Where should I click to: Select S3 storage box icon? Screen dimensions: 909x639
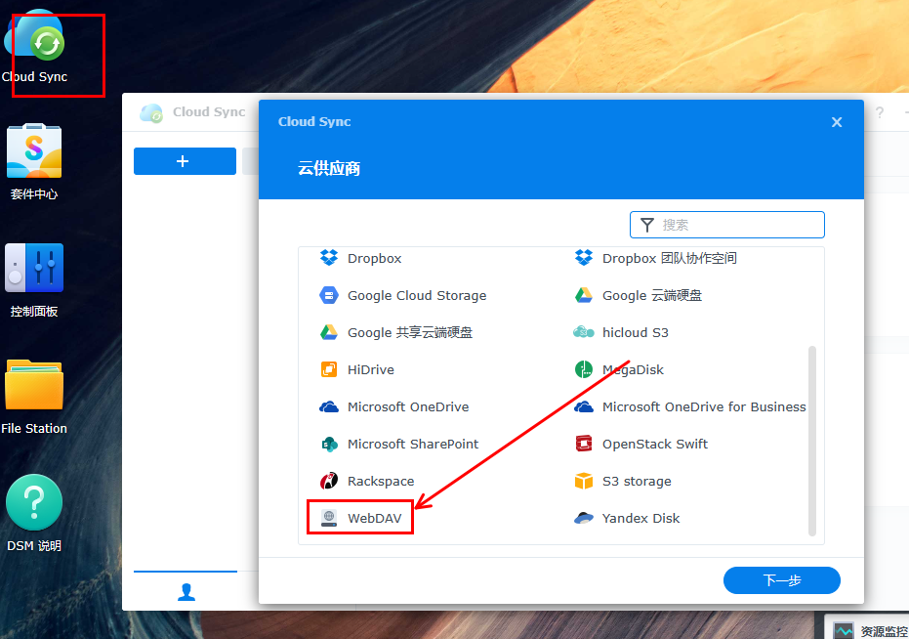point(584,481)
